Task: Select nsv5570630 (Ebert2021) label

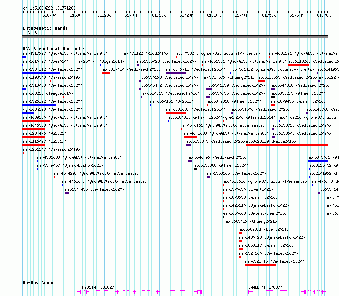Action: tap(248, 189)
